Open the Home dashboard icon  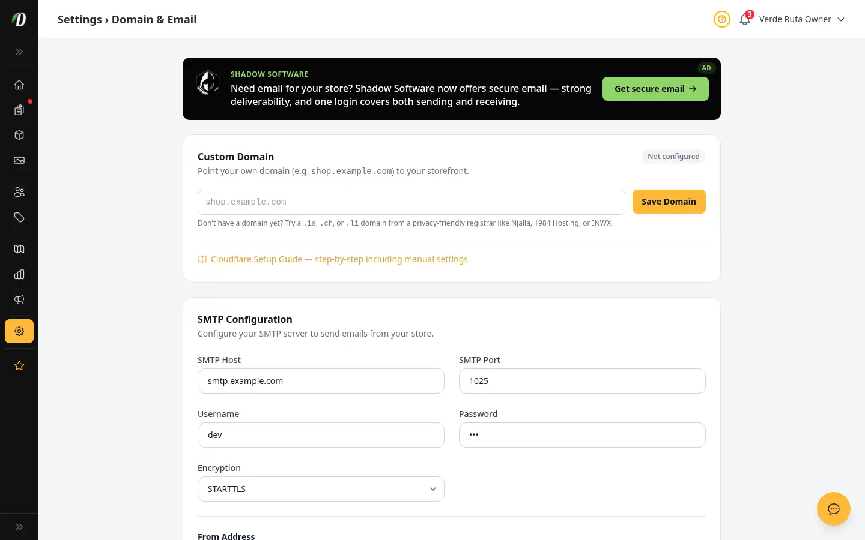(19, 85)
